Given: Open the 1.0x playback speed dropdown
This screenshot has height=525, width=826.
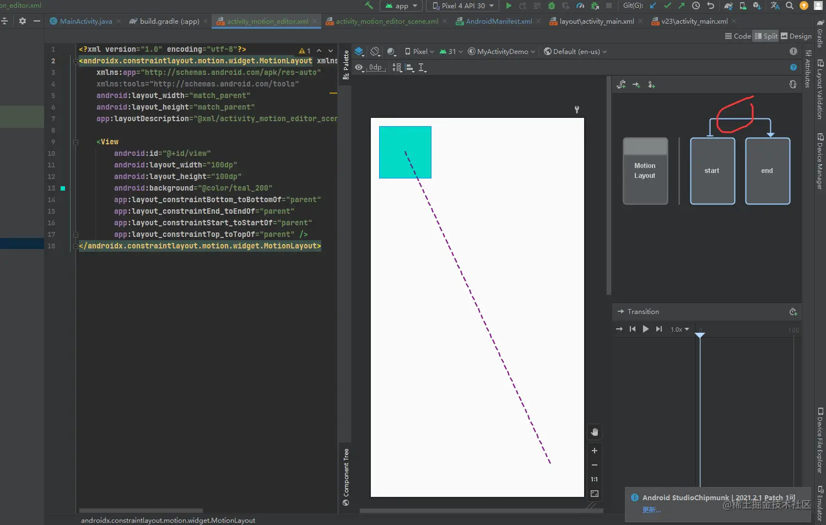Looking at the screenshot, I should tap(679, 329).
